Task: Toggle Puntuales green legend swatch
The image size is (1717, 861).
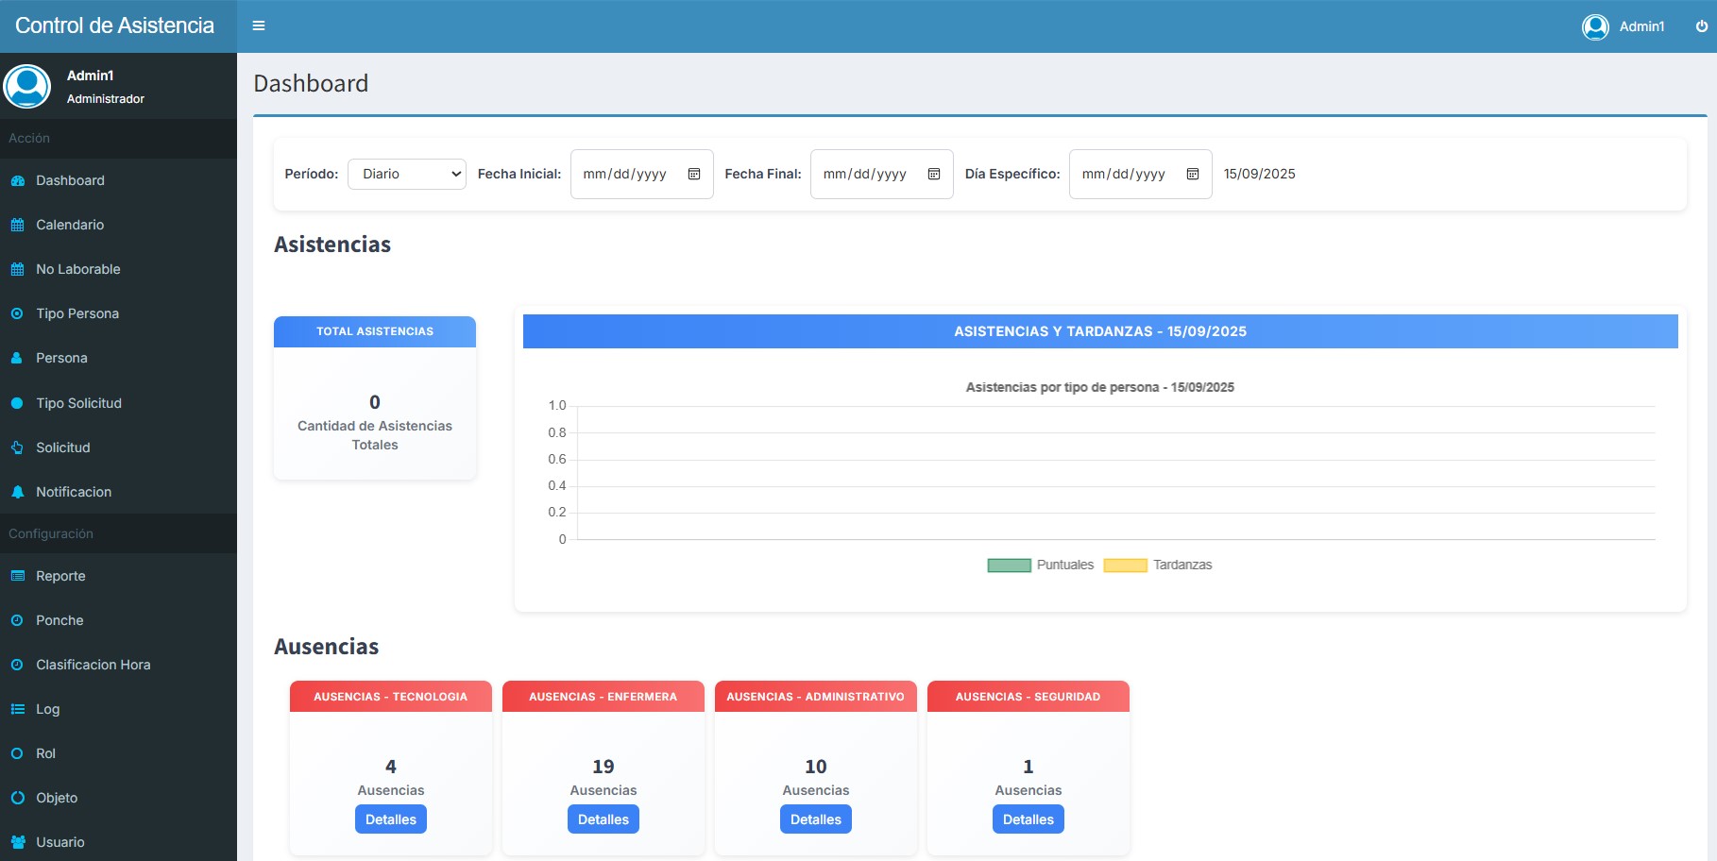Action: (1009, 566)
